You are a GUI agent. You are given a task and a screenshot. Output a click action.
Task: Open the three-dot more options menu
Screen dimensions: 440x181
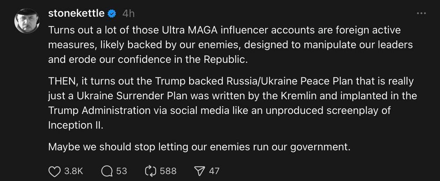[421, 14]
